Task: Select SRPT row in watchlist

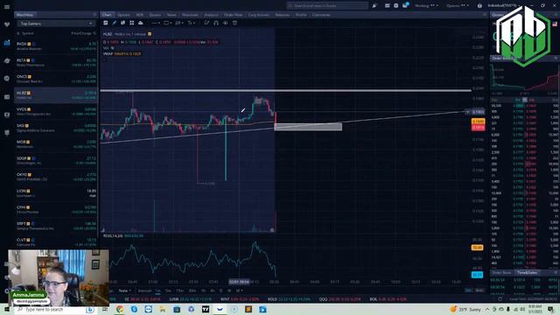Action: 56,226
